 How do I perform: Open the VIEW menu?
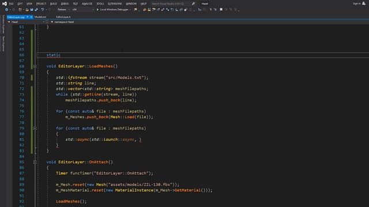[29, 4]
